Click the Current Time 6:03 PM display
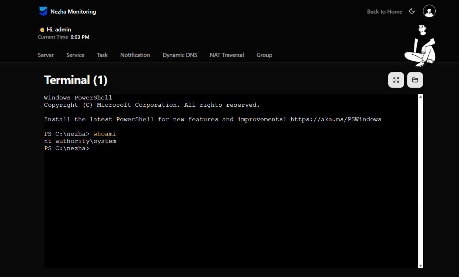The width and height of the screenshot is (459, 277). (64, 37)
